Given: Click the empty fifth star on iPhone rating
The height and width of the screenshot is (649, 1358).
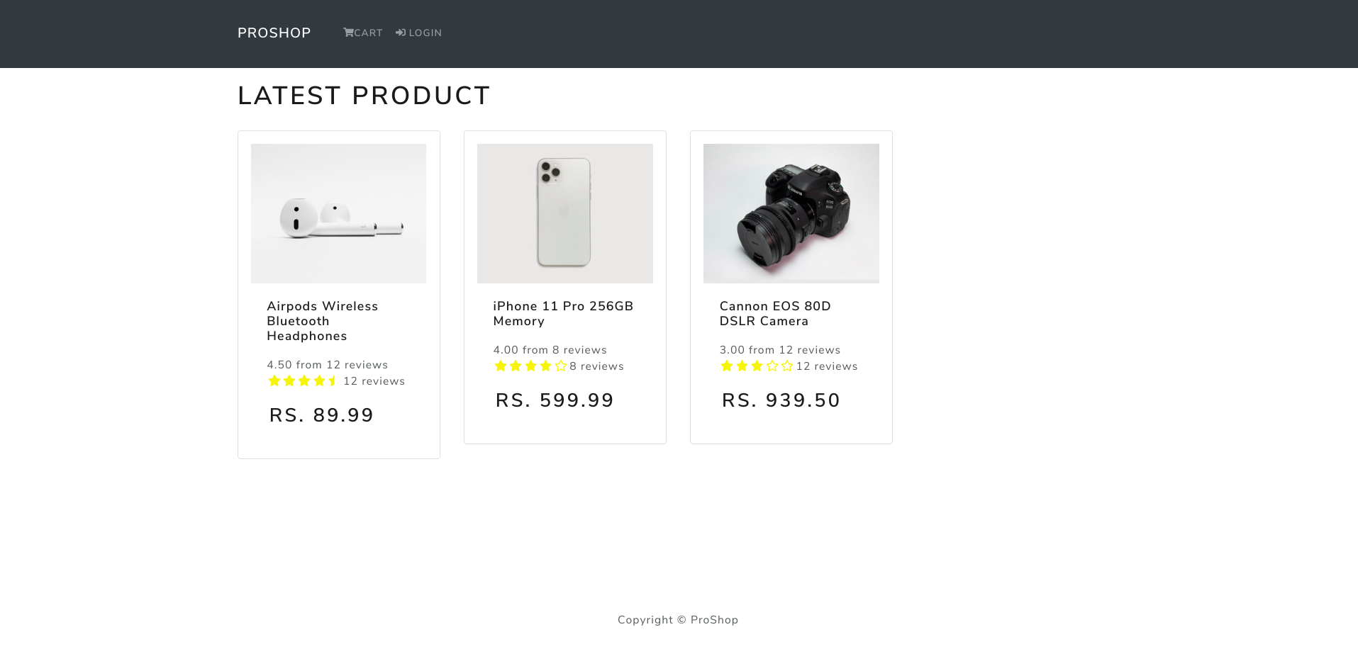Looking at the screenshot, I should (561, 366).
